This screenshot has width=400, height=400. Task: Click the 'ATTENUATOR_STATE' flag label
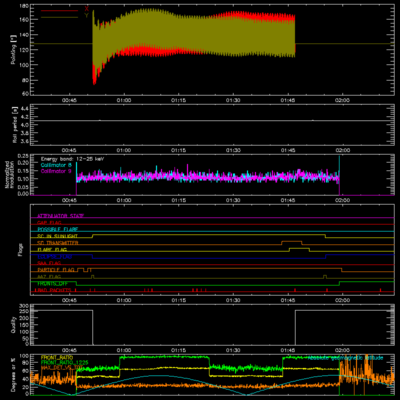coord(60,216)
